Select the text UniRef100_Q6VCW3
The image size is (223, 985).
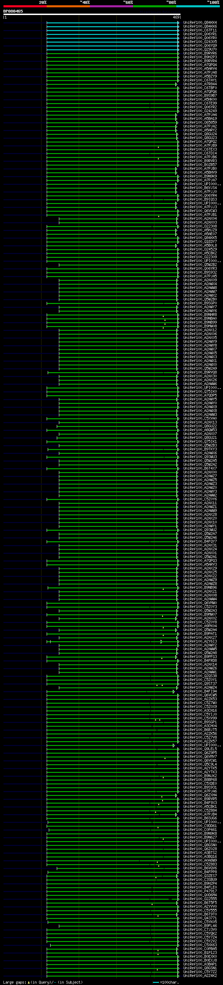coord(200,211)
